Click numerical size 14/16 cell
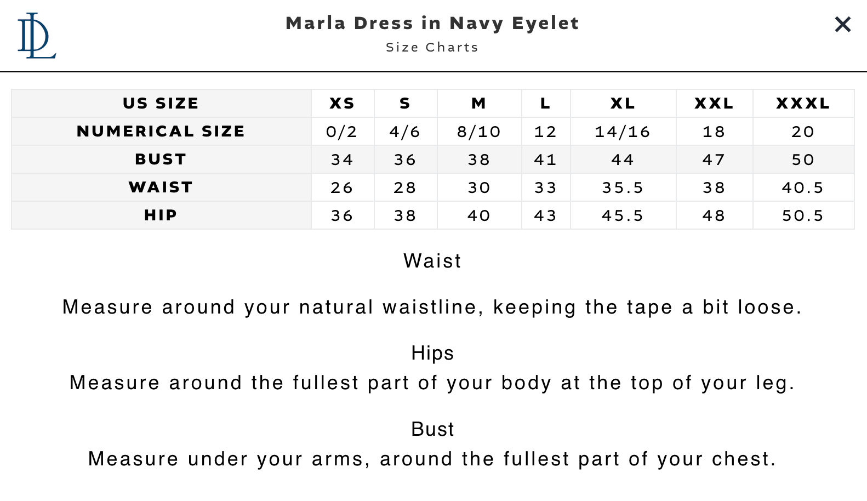 coord(623,132)
